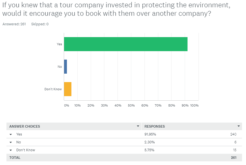Click the 261 total responses value

234,158
